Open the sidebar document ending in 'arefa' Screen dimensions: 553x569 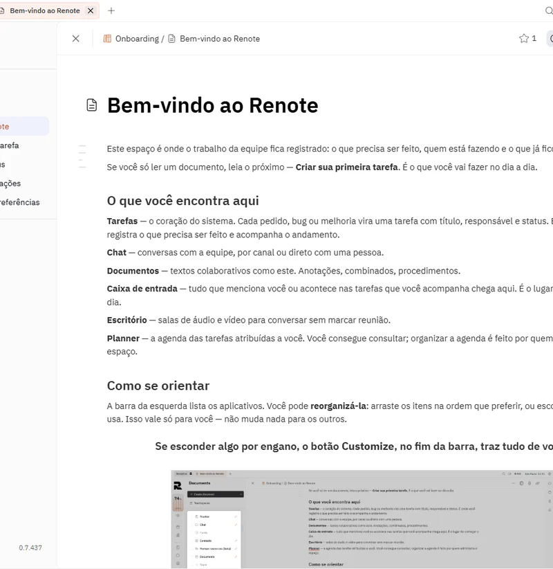pos(10,145)
